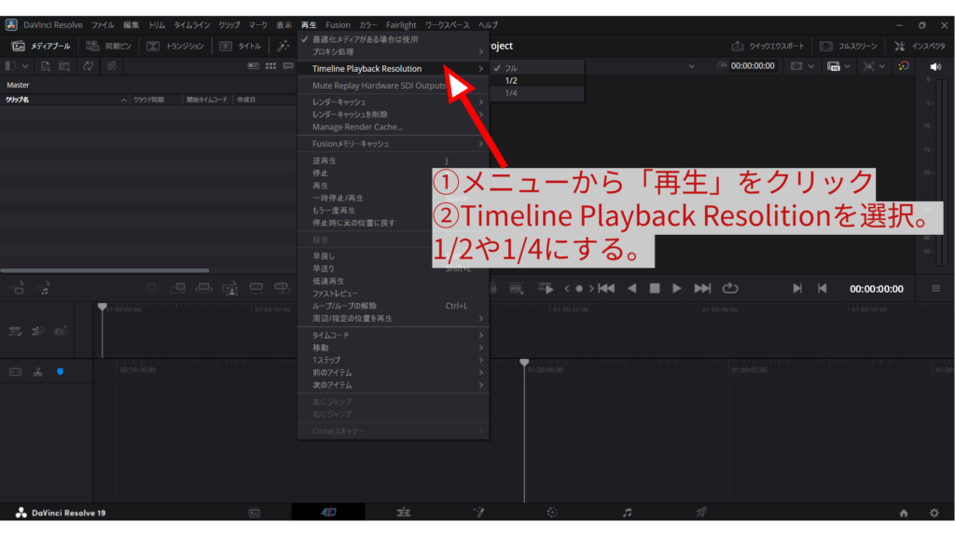Click the Play button in viewer transport
Screen dimensions: 955x537
[677, 289]
